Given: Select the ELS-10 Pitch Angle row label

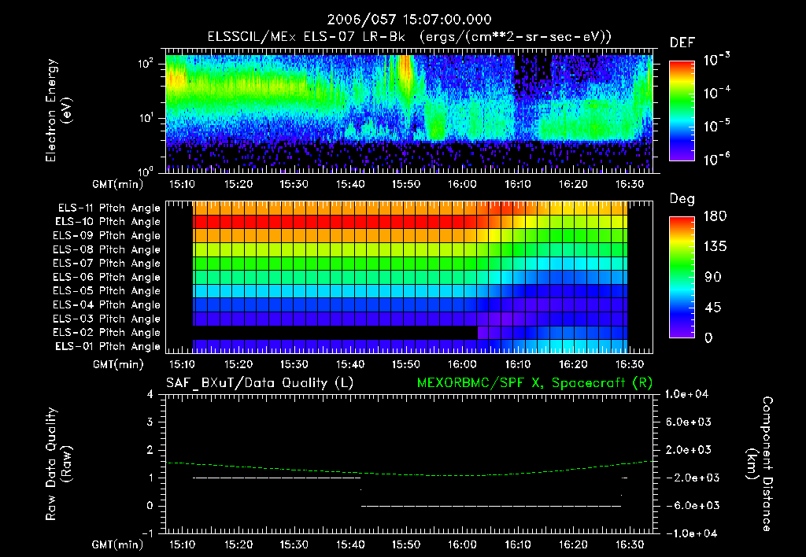Looking at the screenshot, I should click(x=108, y=222).
